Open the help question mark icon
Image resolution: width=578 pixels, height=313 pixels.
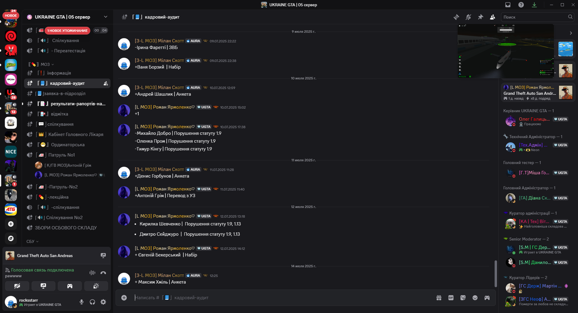pyautogui.click(x=521, y=5)
